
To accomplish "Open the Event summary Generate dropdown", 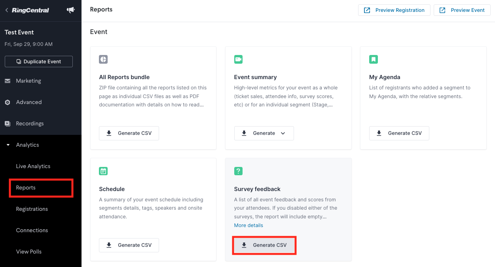I will coord(264,133).
